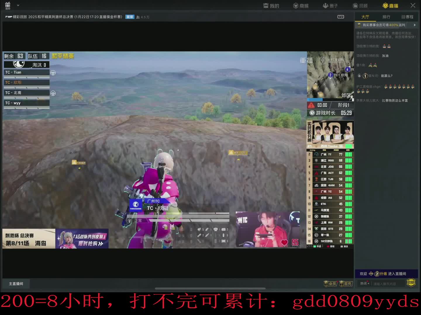This screenshot has height=315, width=421.
Task: Switch to the 大厅 tab
Action: click(365, 17)
